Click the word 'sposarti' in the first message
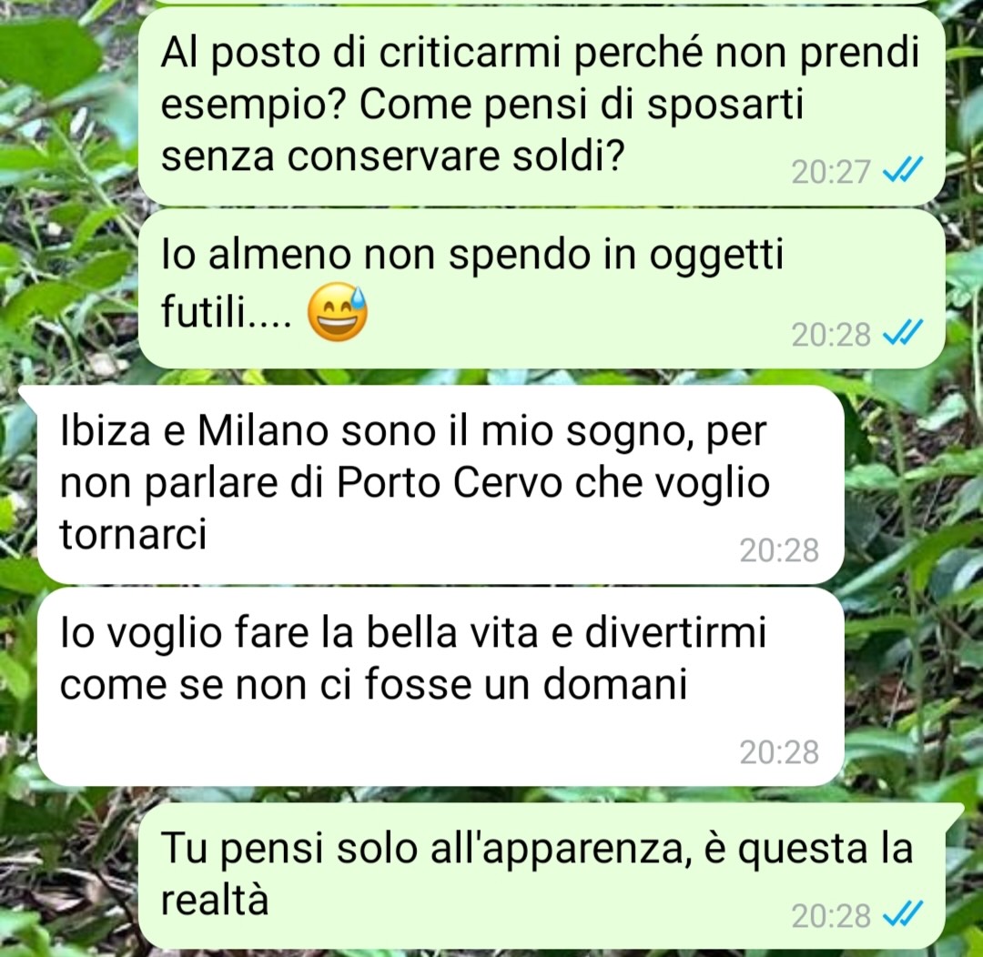Viewport: 983px width, 957px height. (x=725, y=105)
